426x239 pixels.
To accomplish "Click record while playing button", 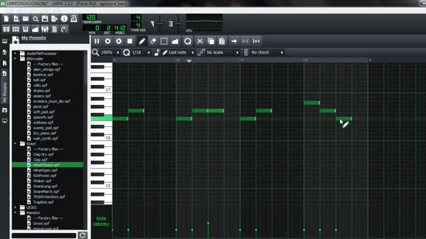I will [118, 41].
